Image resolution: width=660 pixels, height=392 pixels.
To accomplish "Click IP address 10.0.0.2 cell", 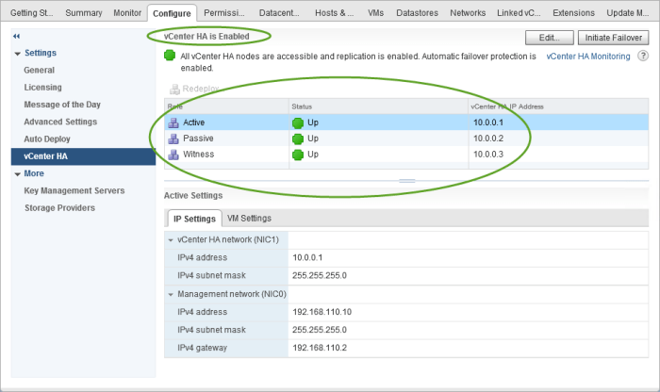I will click(488, 139).
